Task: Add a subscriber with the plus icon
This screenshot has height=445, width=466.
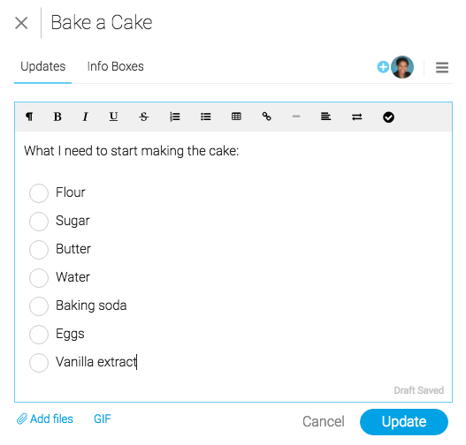Action: tap(383, 67)
